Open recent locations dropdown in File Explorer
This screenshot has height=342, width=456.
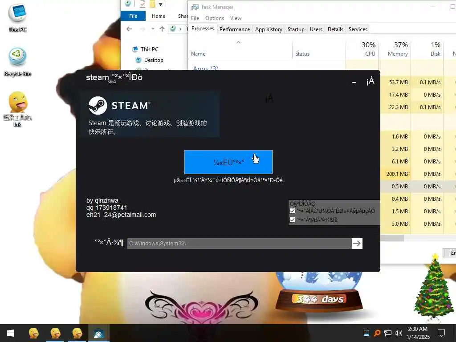coord(153,29)
